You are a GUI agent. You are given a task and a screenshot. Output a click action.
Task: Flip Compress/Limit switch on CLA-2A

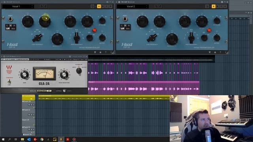tap(9, 81)
